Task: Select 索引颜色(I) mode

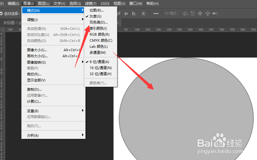Action: tap(101, 28)
